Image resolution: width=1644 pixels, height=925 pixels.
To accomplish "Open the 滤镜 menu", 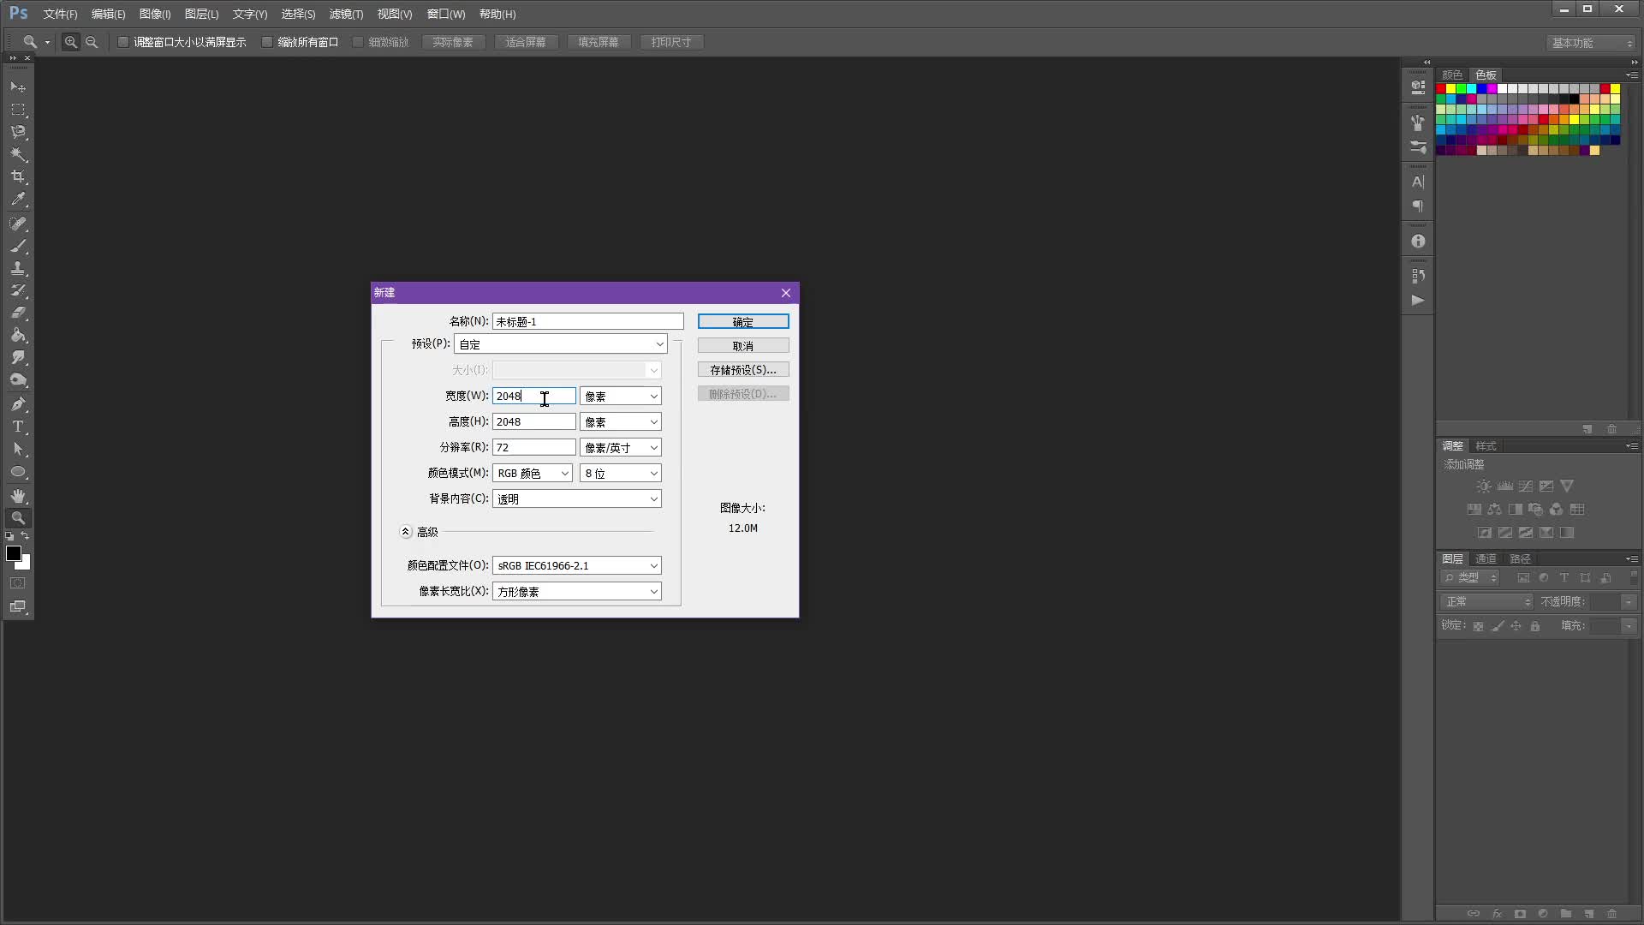I will (346, 14).
